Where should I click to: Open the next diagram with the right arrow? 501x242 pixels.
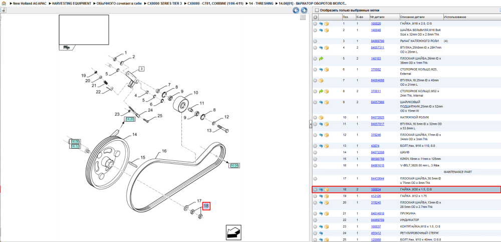point(304,11)
